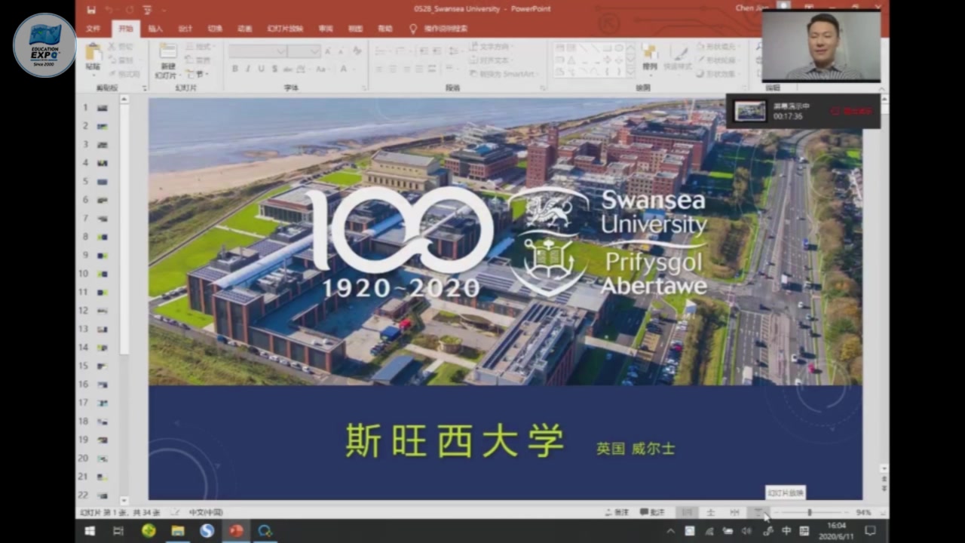The height and width of the screenshot is (543, 965).
Task: Switch to the Slide Show (幻灯片放映) tab
Action: 285,29
